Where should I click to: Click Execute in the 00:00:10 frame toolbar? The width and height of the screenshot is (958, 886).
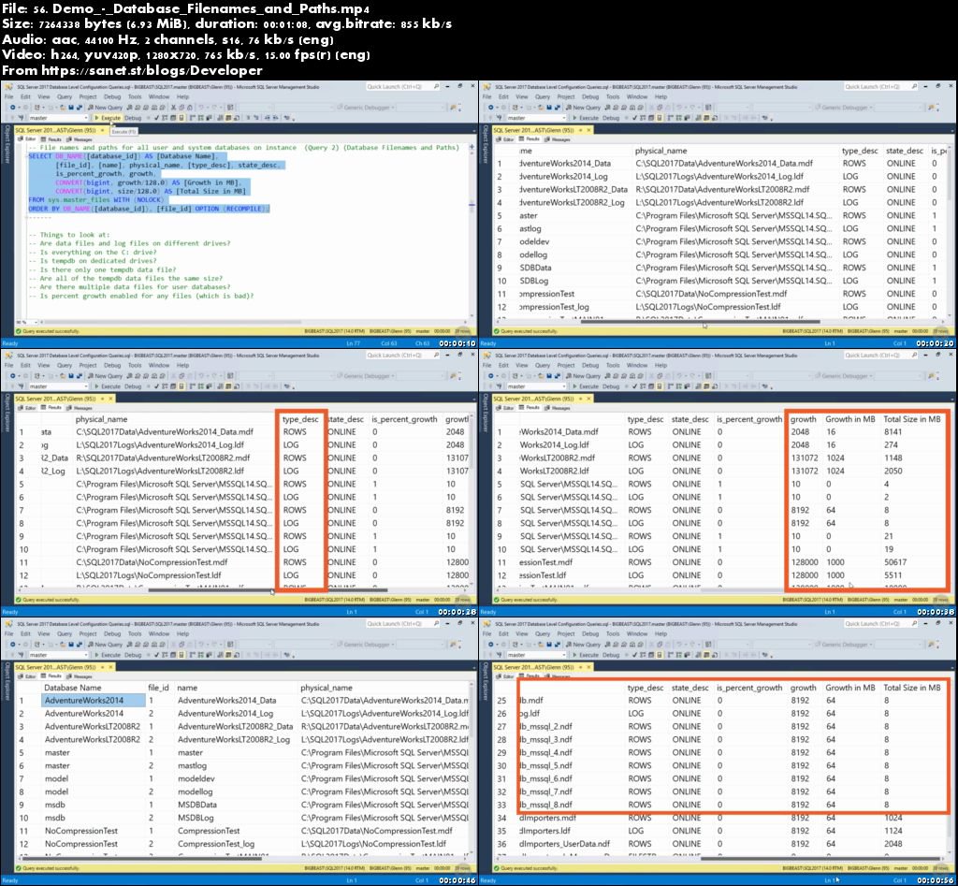[x=108, y=117]
